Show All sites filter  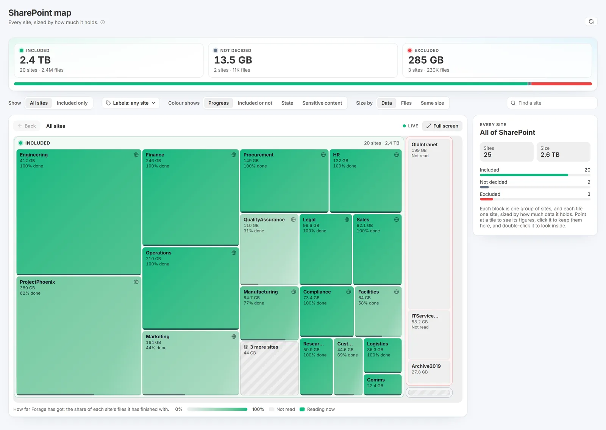pos(39,103)
